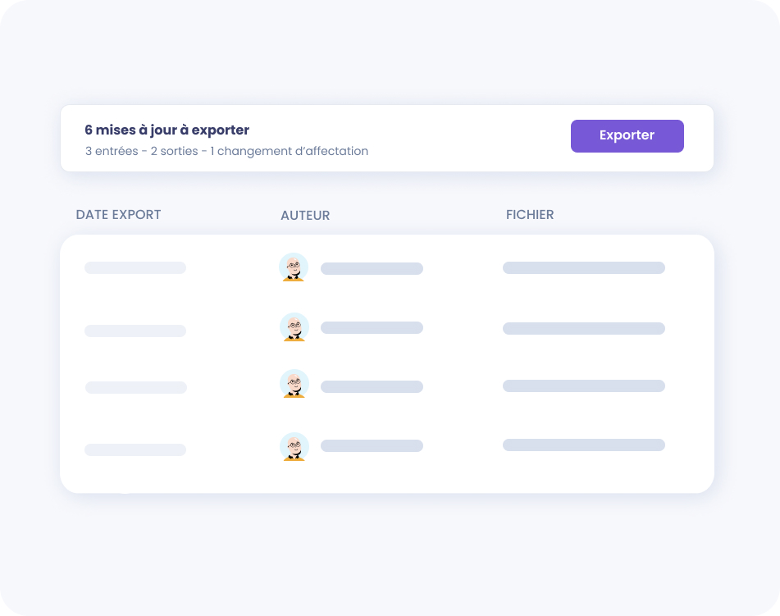780x616 pixels.
Task: Click the author name bar in the first row
Action: (x=372, y=268)
